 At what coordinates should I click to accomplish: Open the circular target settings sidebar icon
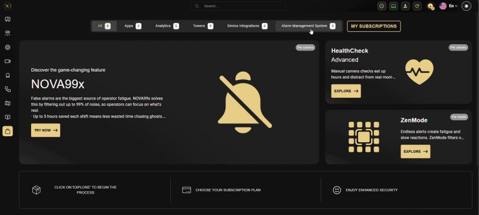[x=8, y=47]
